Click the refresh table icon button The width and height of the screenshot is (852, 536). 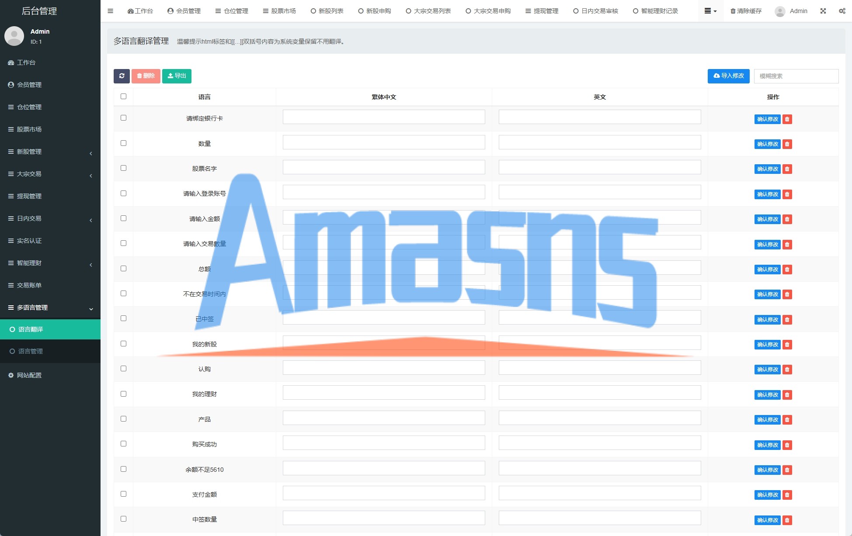tap(122, 76)
